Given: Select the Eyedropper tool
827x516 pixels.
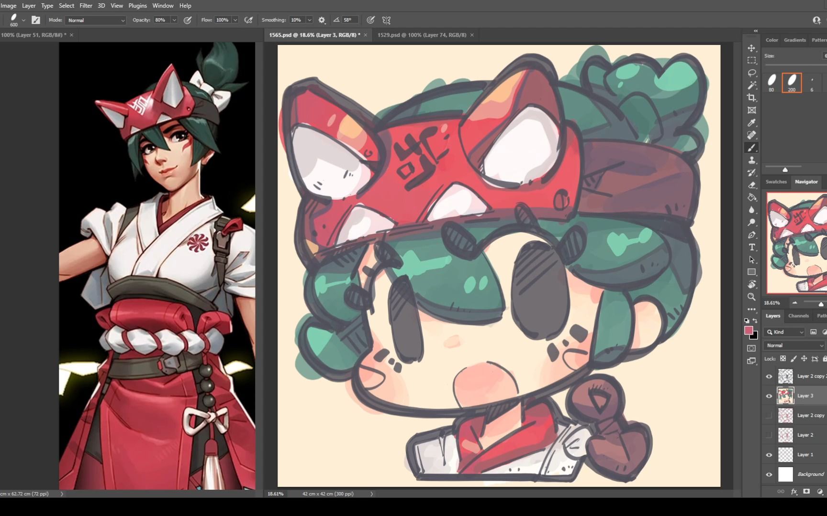Looking at the screenshot, I should 752,123.
